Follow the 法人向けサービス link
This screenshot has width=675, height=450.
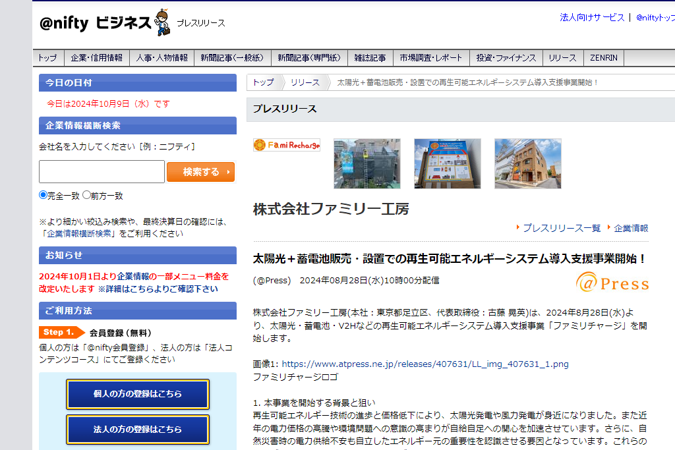point(592,18)
